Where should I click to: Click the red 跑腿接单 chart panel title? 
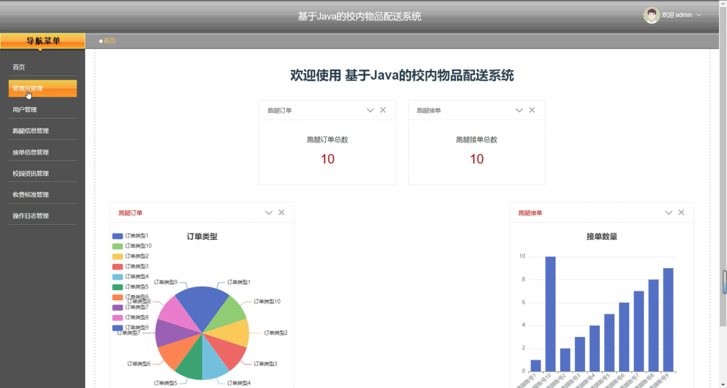tap(530, 213)
